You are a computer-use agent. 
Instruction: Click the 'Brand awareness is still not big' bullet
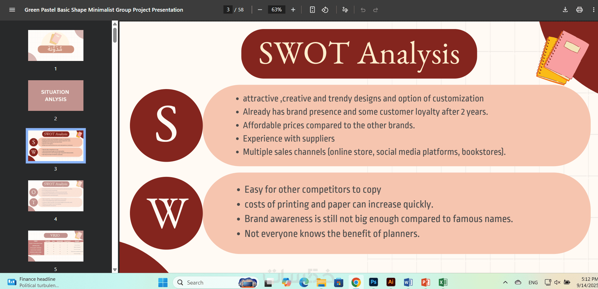tap(379, 219)
